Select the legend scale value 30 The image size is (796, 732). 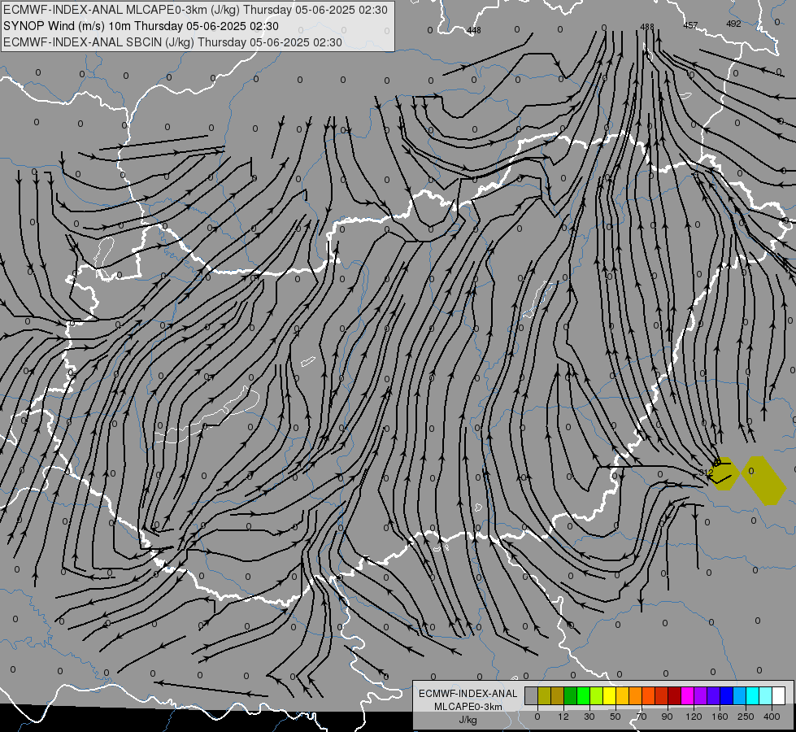pyautogui.click(x=589, y=717)
